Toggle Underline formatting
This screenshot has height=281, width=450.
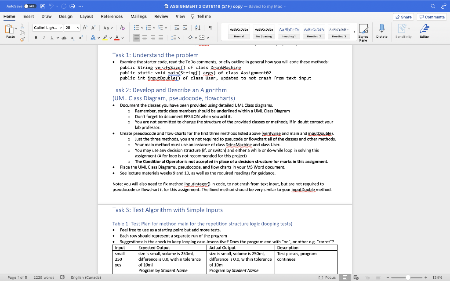[x=52, y=38]
